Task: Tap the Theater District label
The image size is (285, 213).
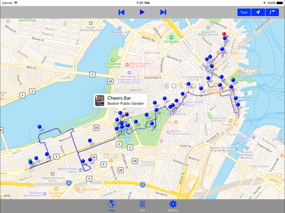Action: [x=148, y=164]
